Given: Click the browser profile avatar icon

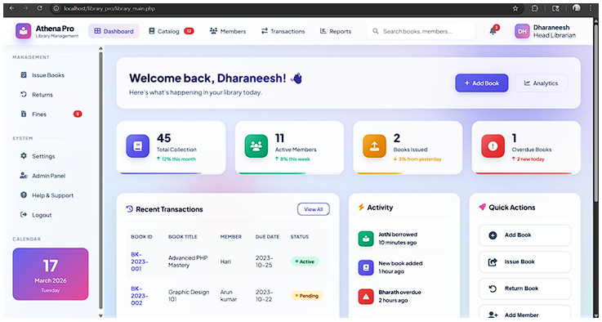Looking at the screenshot, I should (577, 8).
